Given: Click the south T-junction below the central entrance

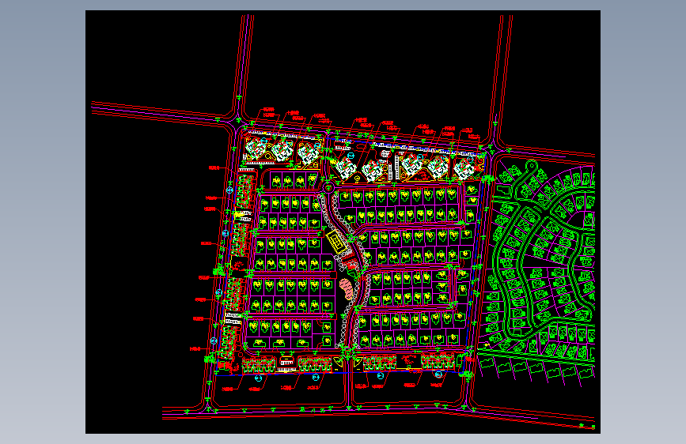Looking at the screenshot, I should (x=349, y=407).
